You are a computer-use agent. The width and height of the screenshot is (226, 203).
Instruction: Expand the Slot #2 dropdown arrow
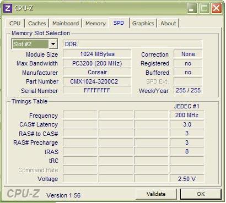point(53,44)
